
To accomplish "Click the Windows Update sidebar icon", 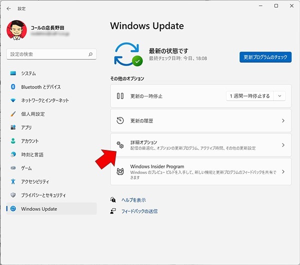I will (13, 208).
